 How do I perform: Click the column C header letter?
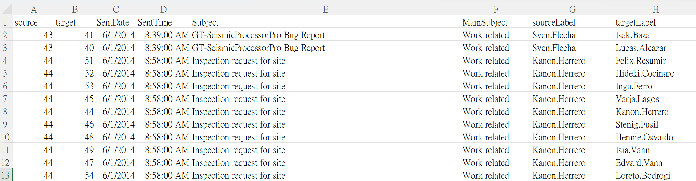coord(116,10)
